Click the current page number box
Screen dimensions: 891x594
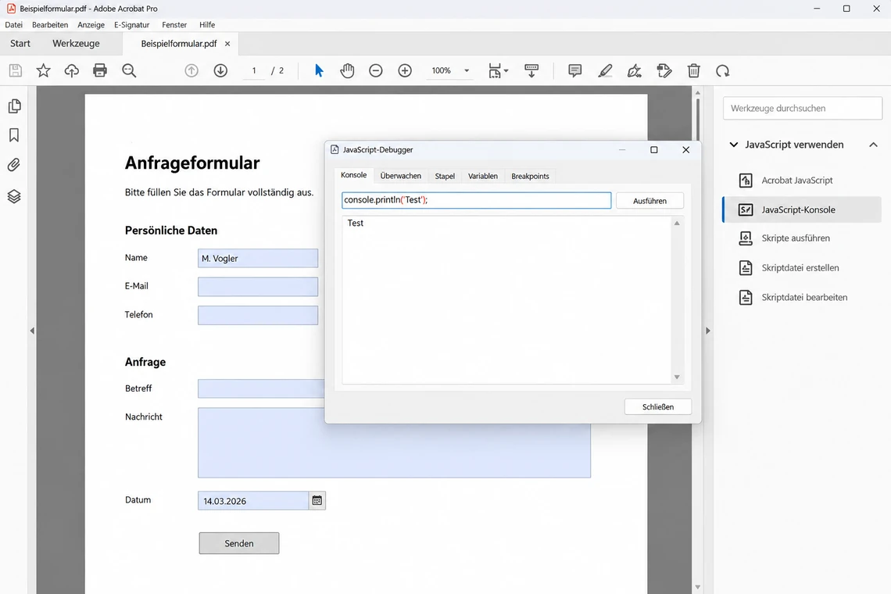[x=254, y=70]
